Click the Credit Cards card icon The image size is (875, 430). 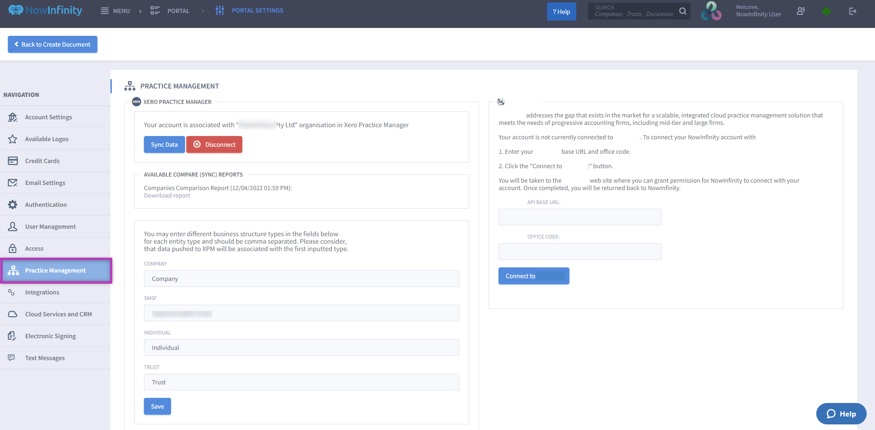coord(13,161)
